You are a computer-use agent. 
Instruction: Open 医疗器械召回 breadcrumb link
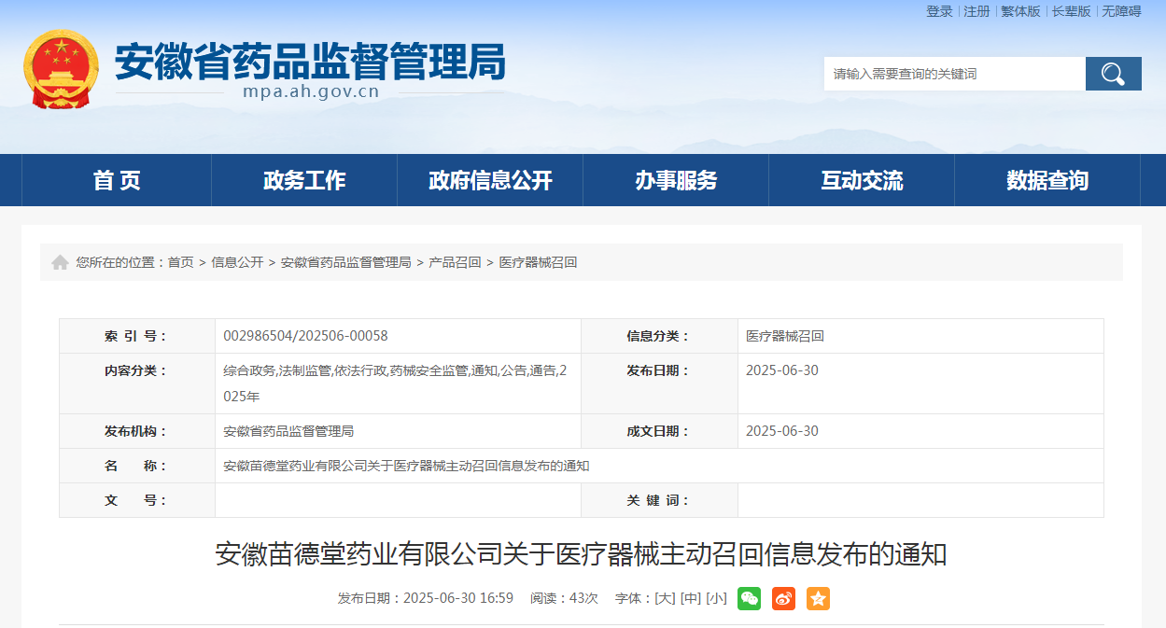click(x=538, y=262)
